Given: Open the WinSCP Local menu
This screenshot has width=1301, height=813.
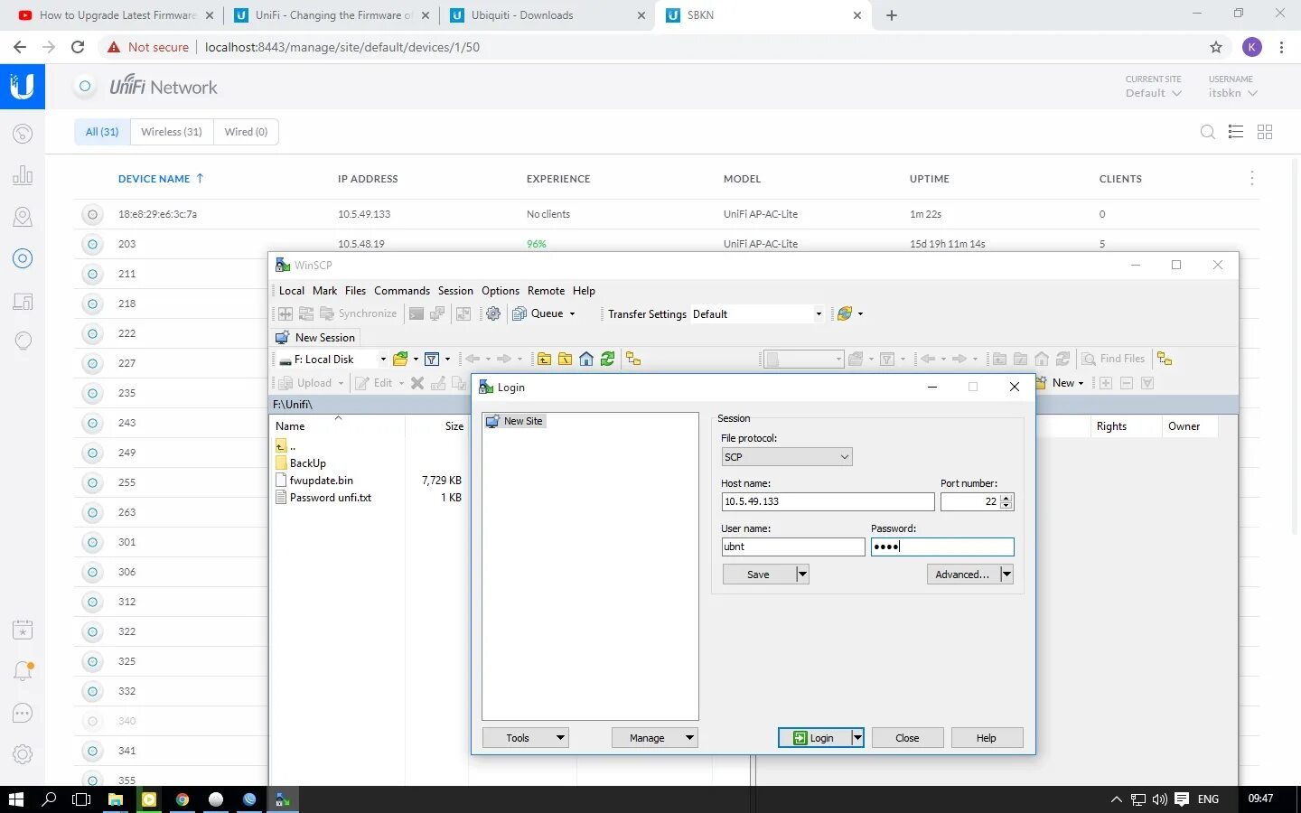Looking at the screenshot, I should coord(292,291).
